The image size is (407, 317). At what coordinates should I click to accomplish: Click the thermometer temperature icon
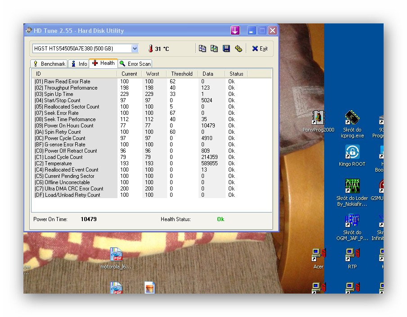point(150,49)
